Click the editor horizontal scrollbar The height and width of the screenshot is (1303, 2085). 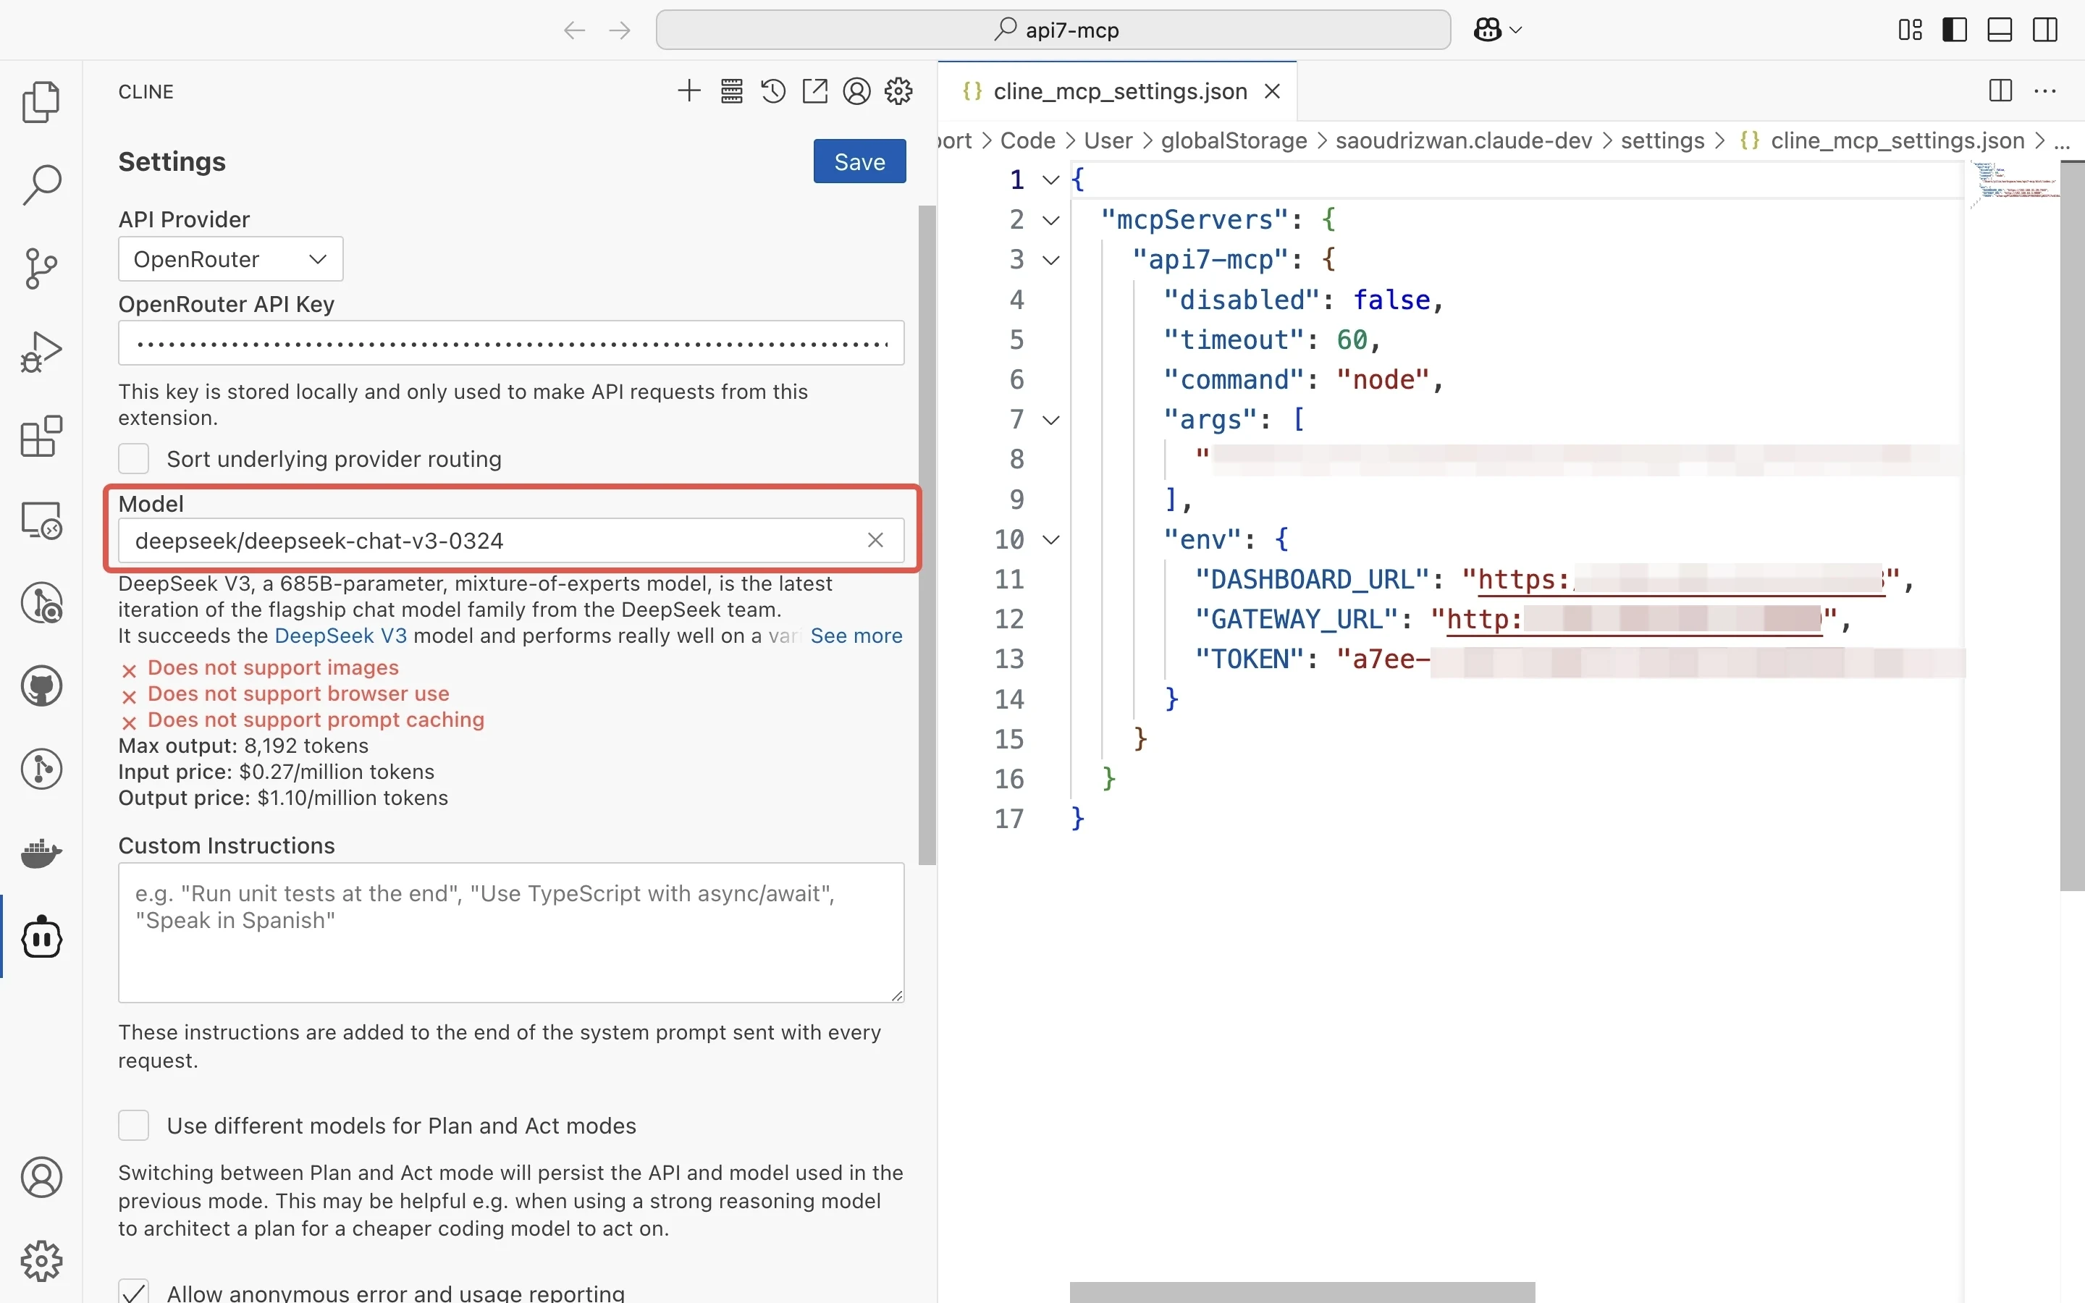[1302, 1292]
